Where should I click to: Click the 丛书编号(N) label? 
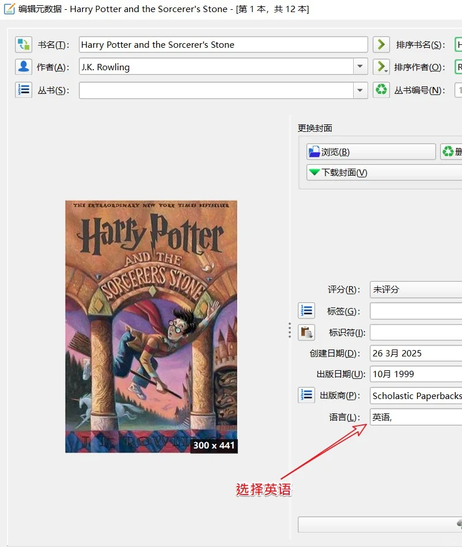[419, 90]
